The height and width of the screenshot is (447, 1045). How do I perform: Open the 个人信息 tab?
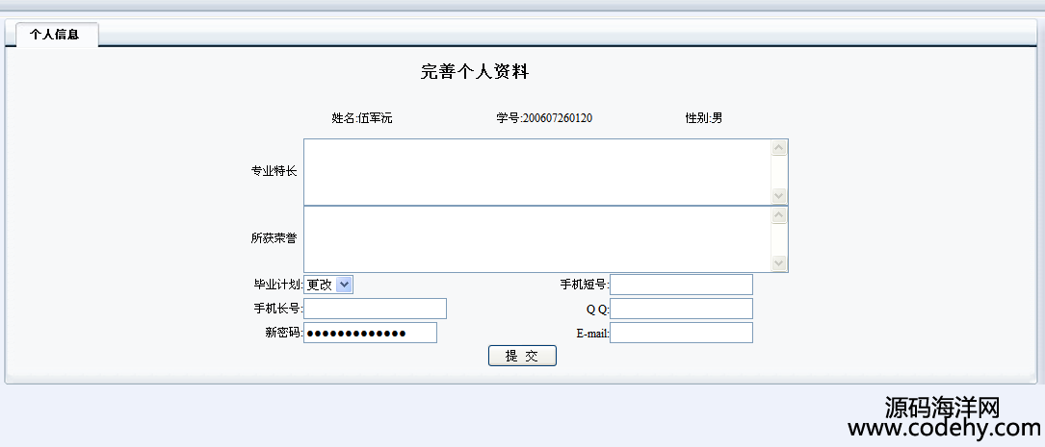click(x=57, y=35)
